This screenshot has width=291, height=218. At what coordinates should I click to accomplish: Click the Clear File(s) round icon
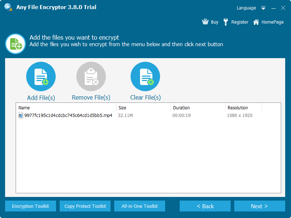coord(145,76)
